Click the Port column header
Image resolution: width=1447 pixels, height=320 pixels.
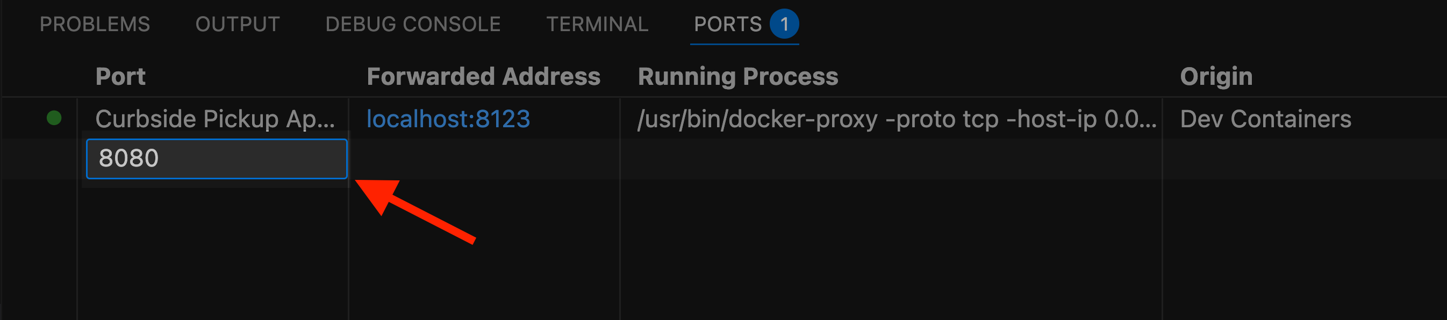coord(120,76)
